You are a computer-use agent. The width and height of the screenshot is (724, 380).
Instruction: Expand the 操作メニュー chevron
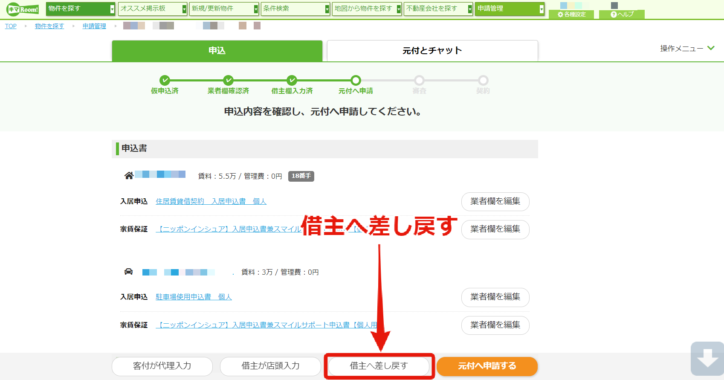pyautogui.click(x=711, y=48)
